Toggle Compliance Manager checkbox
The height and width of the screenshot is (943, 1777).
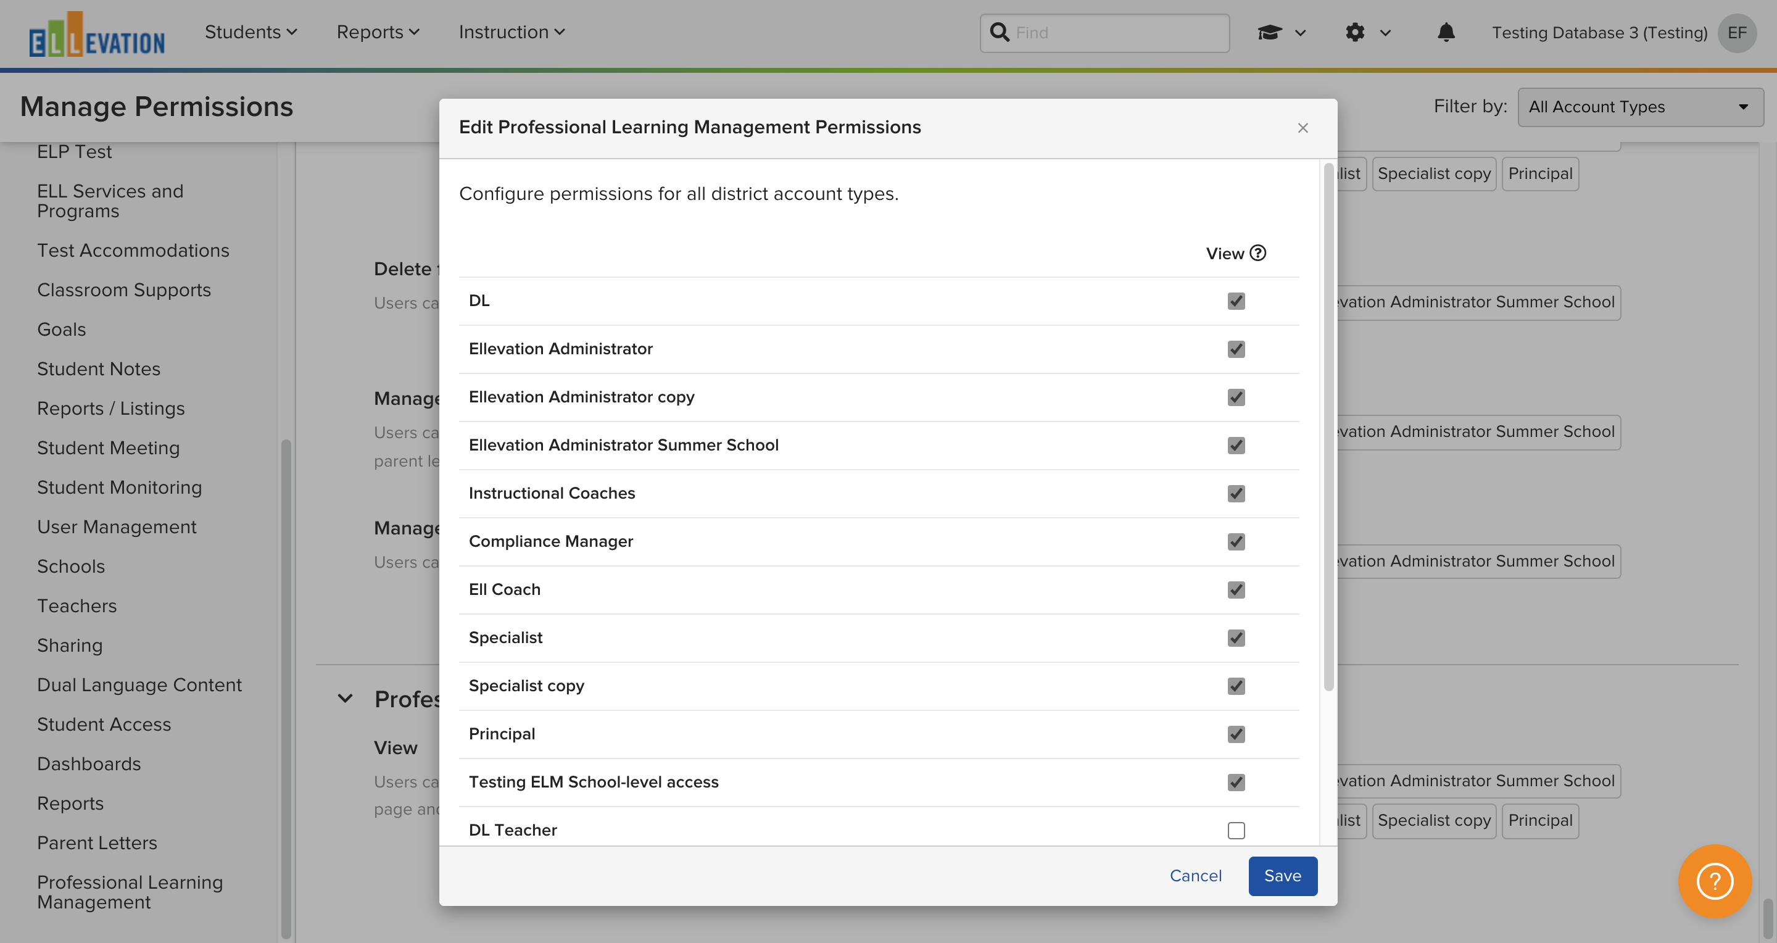tap(1236, 541)
